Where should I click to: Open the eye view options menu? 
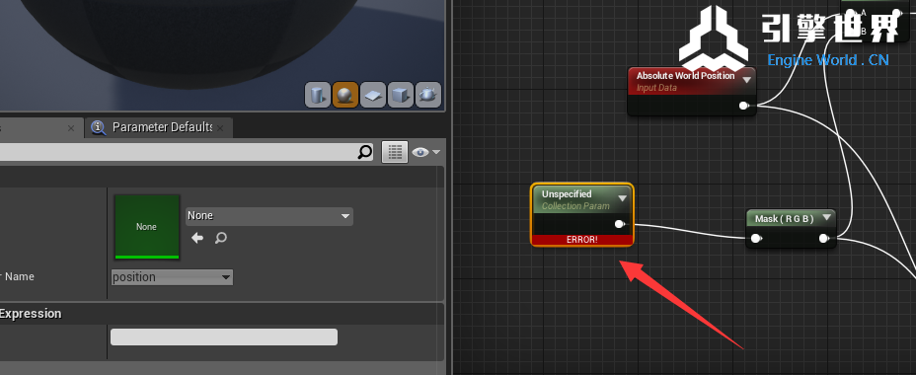[425, 152]
